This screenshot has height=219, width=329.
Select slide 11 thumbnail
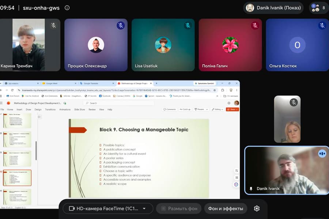click(x=17, y=197)
